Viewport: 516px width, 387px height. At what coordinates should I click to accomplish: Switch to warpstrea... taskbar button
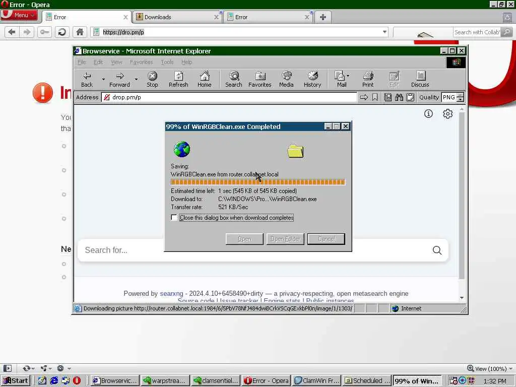(x=165, y=381)
